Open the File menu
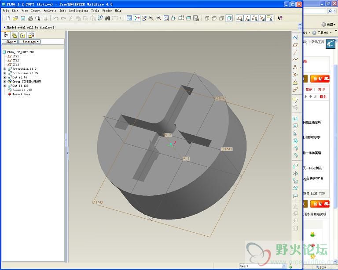This screenshot has width=338, height=270. click(6, 11)
